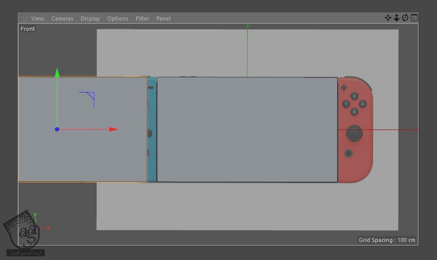Image resolution: width=437 pixels, height=260 pixels.
Task: Click the world axis indicator in the corner
Action: coord(41,223)
